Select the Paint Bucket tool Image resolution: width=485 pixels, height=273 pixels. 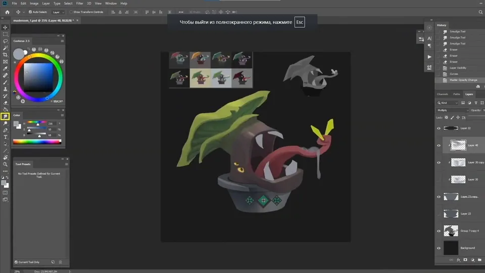pos(5,110)
